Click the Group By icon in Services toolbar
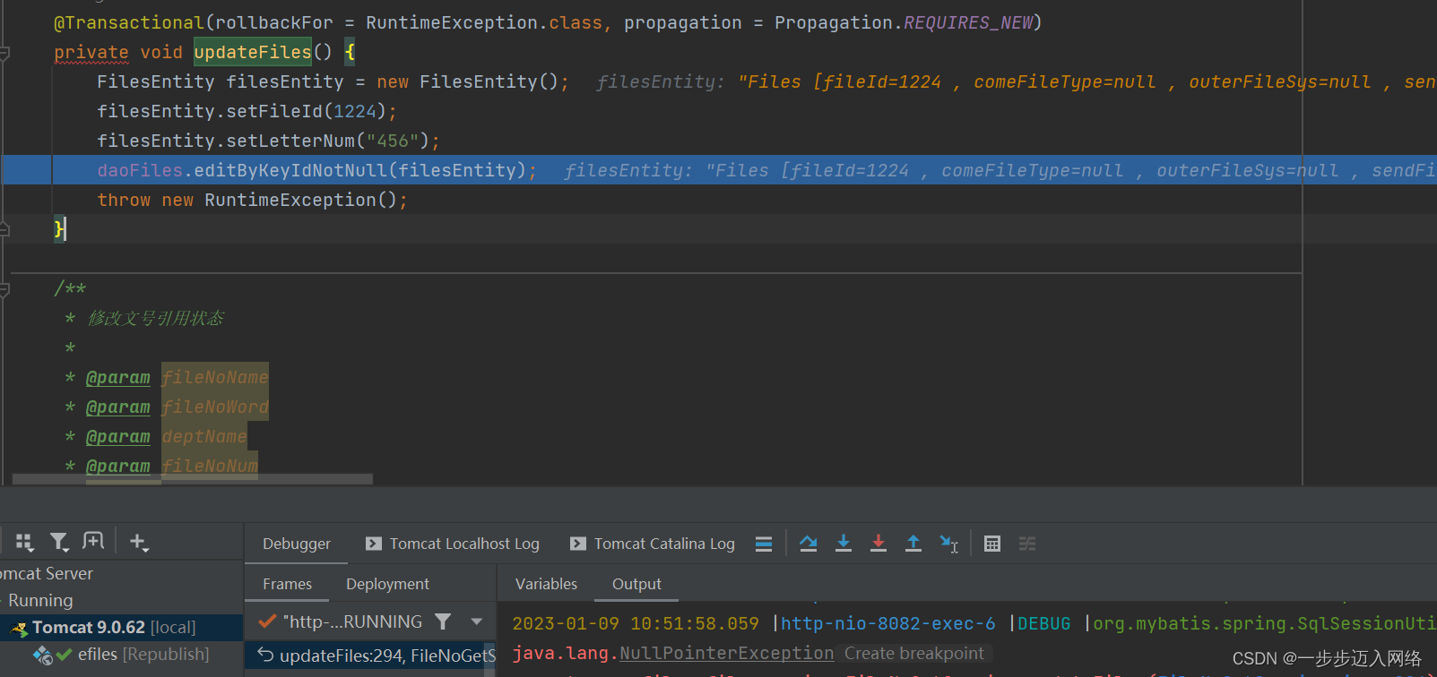Screen dimensions: 1437x677 tap(24, 542)
